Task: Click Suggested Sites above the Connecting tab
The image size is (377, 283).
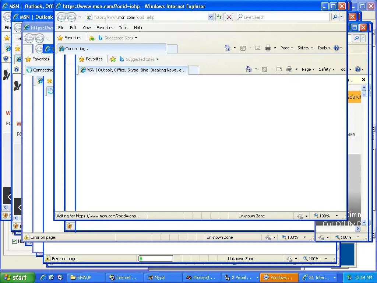Action: pyautogui.click(x=118, y=38)
